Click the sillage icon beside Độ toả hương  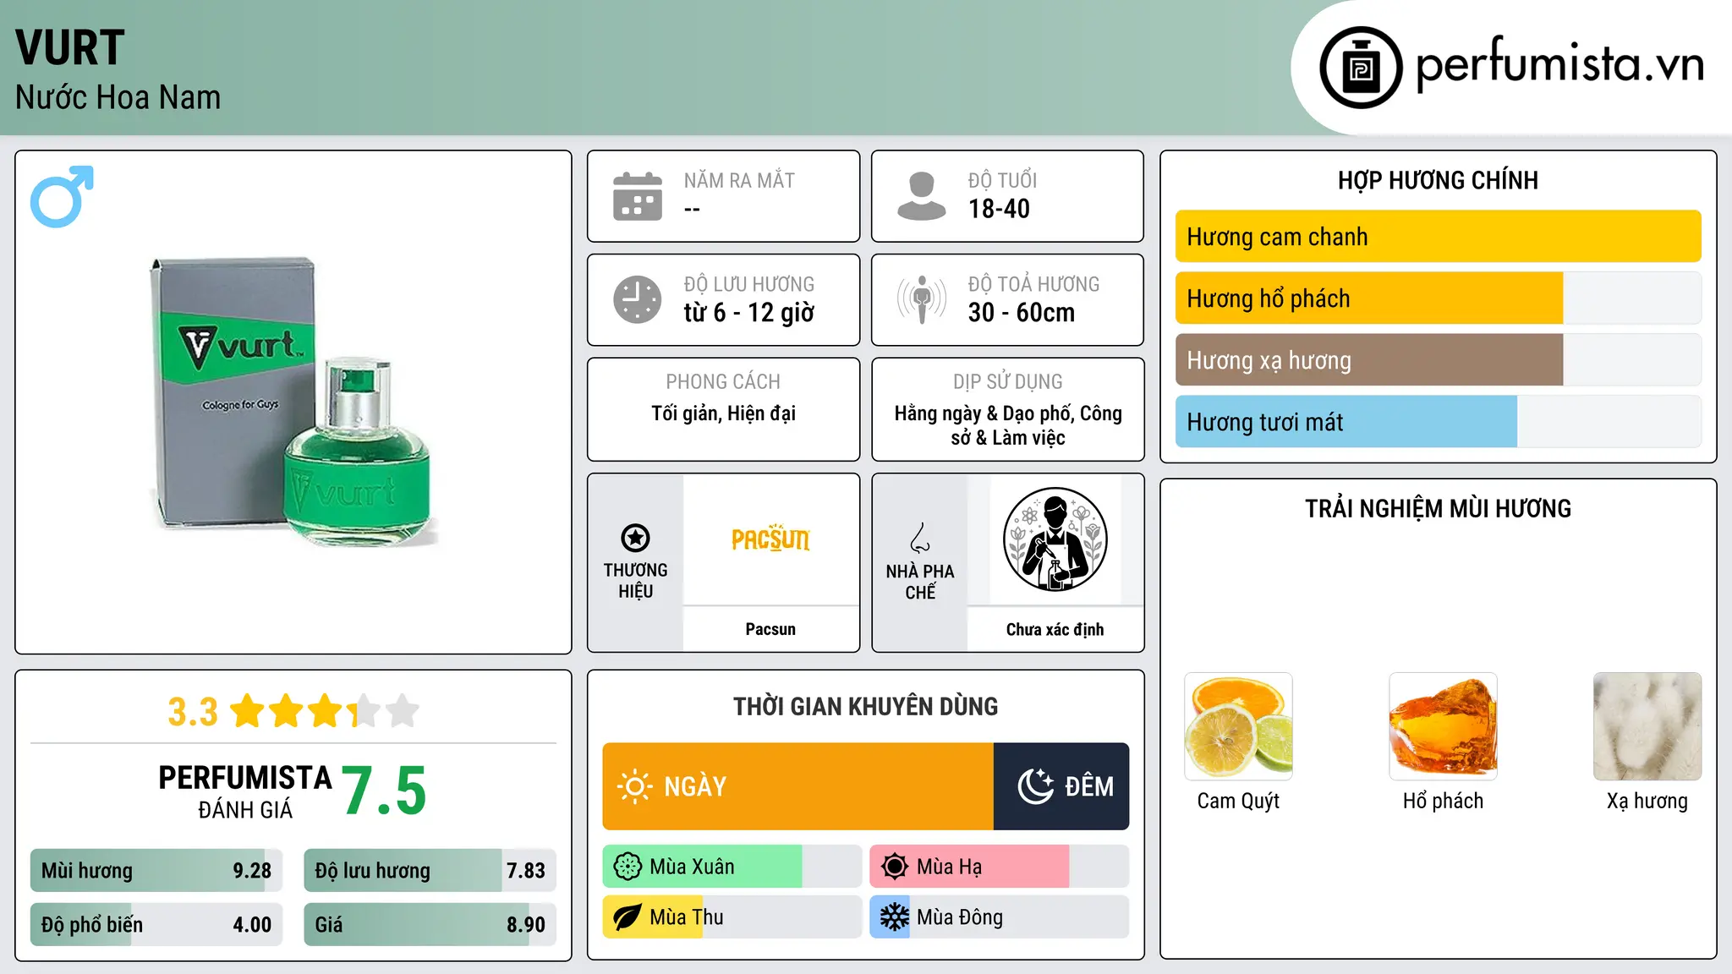tap(922, 299)
